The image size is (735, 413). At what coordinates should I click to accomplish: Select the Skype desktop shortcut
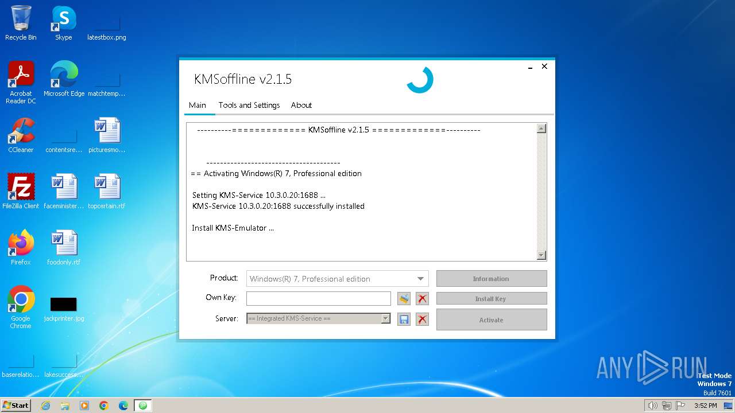click(x=64, y=23)
